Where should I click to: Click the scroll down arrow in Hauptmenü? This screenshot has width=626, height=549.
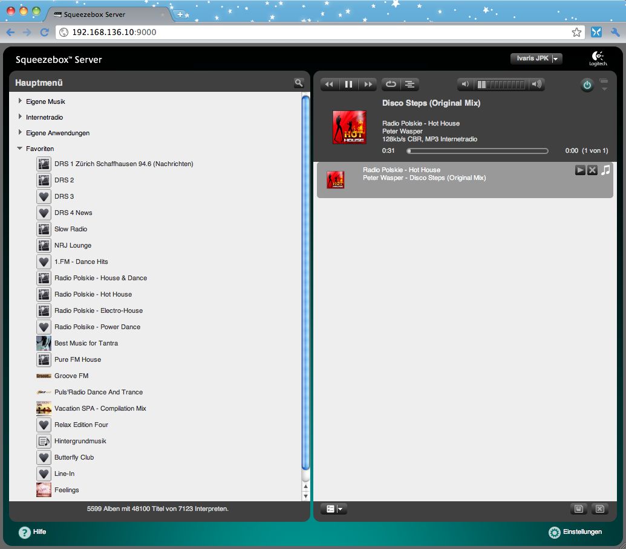tap(306, 496)
